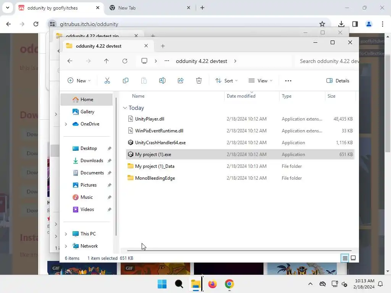Toggle Chrome side panel icon
This screenshot has height=293, width=391.
355,24
